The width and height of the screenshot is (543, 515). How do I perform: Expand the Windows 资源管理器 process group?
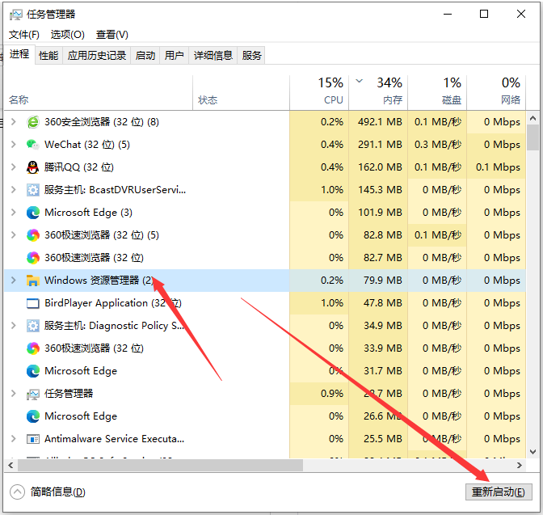(x=12, y=281)
